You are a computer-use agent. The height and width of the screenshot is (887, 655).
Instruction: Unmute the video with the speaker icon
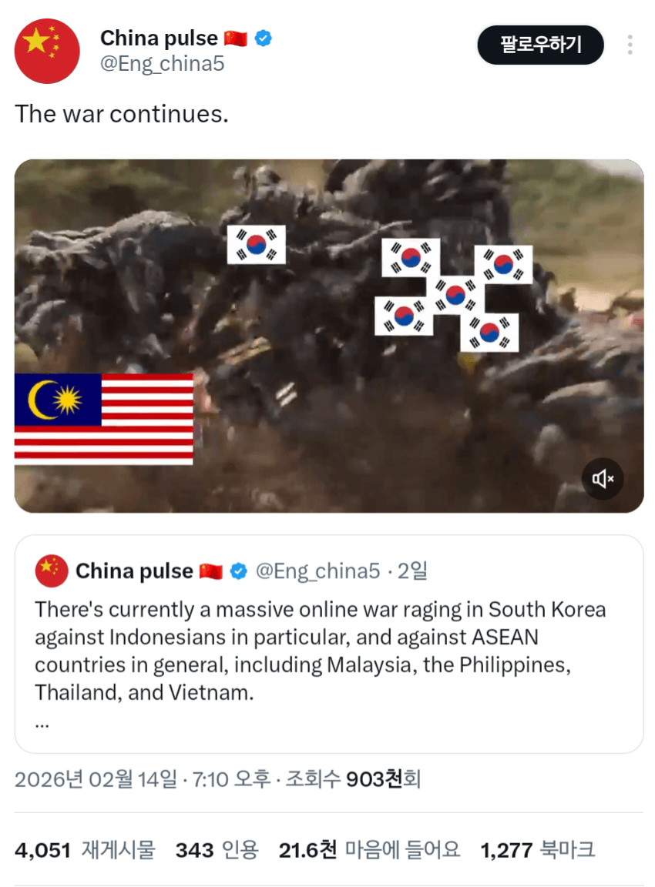[603, 479]
